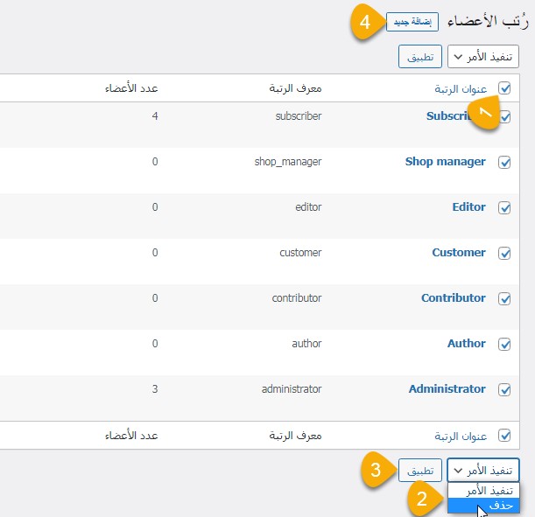Uncheck the Administrator row checkbox
The height and width of the screenshot is (517, 535).
pyautogui.click(x=504, y=389)
